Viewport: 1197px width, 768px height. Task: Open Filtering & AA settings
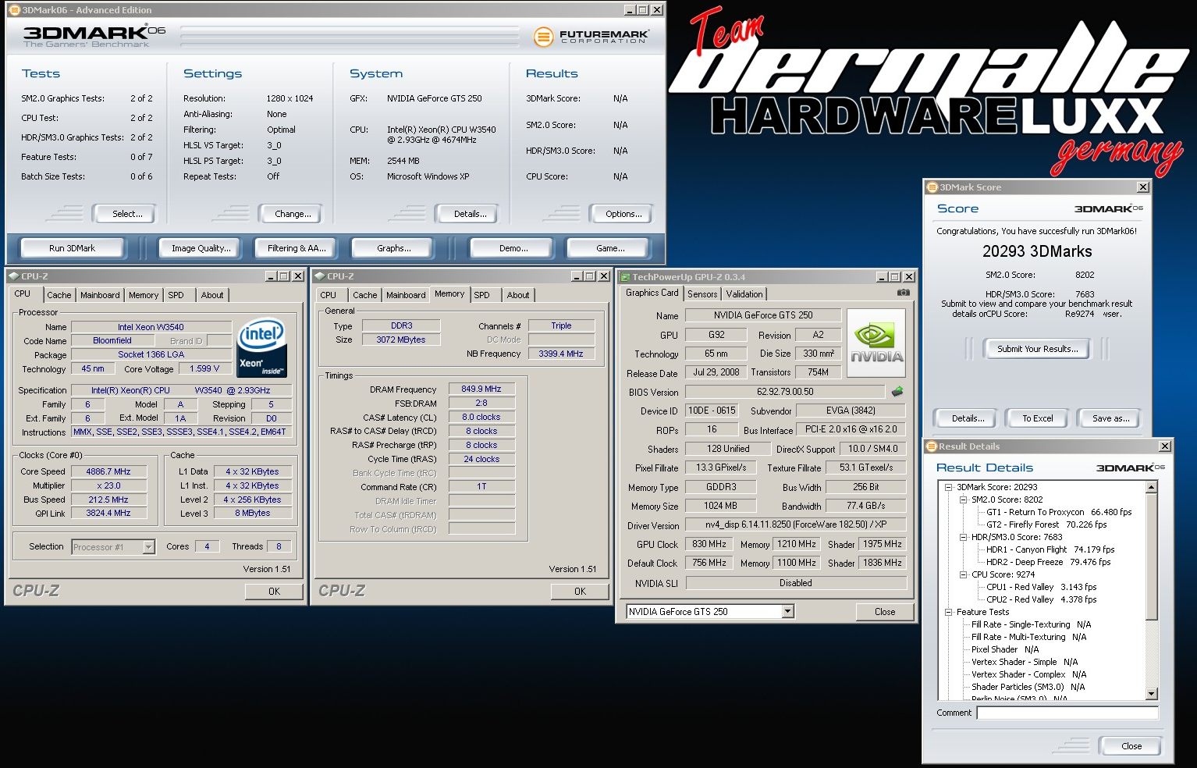297,248
